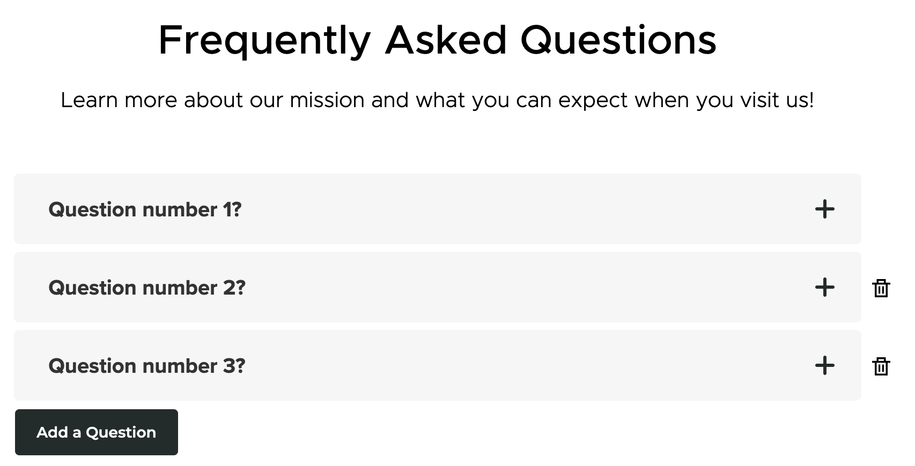The width and height of the screenshot is (915, 466).
Task: Click the Add a Question button
Action: point(97,432)
